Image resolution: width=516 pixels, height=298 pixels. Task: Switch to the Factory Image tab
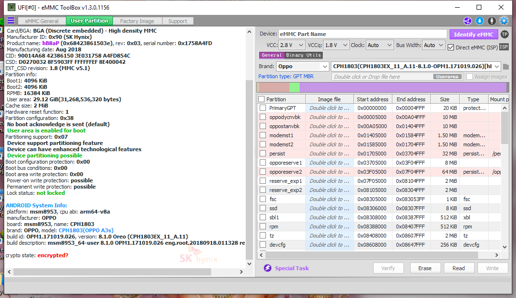pyautogui.click(x=137, y=21)
